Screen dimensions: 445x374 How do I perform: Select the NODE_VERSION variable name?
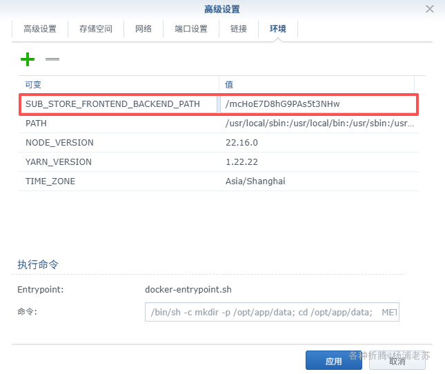click(59, 142)
